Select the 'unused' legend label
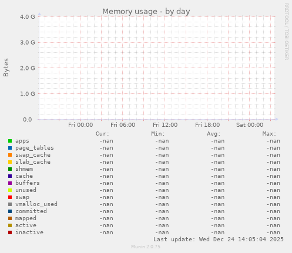This screenshot has width=292, height=253. (26, 190)
